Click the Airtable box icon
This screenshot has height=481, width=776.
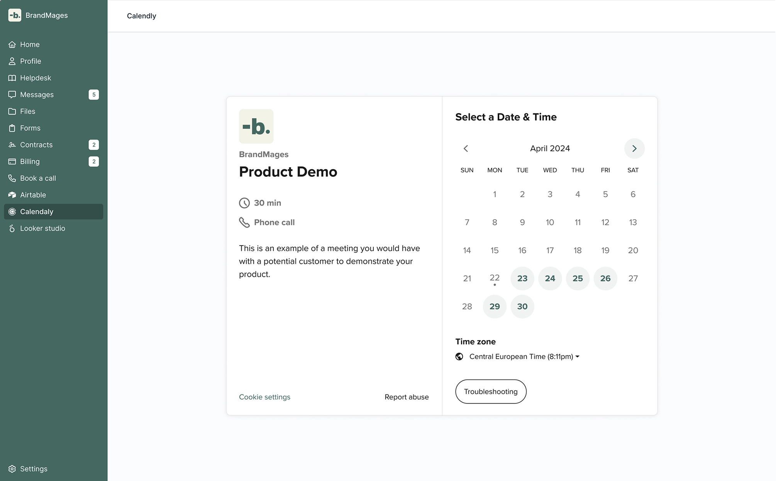click(12, 195)
